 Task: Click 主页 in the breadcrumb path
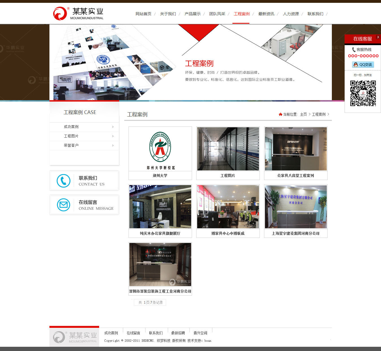303,114
